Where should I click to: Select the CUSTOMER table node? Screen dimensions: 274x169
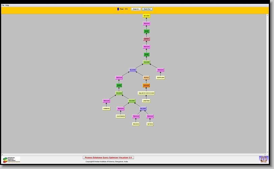click(x=120, y=116)
